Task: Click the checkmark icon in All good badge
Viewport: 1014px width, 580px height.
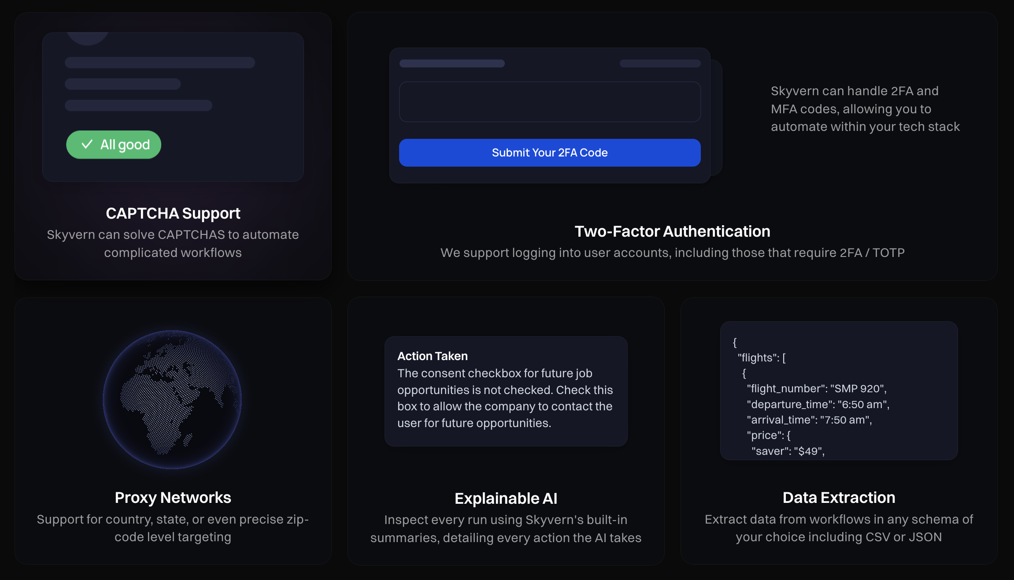Action: click(x=87, y=145)
